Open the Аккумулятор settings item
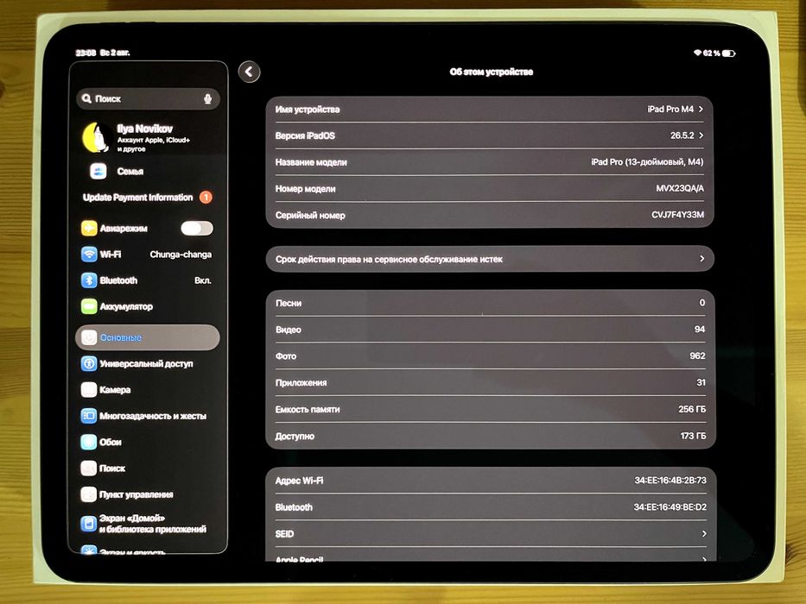 coord(148,306)
